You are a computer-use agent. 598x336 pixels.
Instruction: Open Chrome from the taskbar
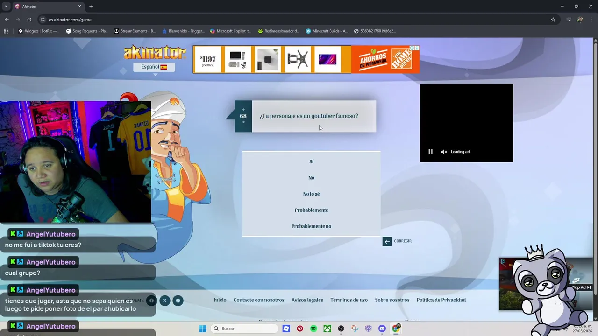click(x=396, y=329)
